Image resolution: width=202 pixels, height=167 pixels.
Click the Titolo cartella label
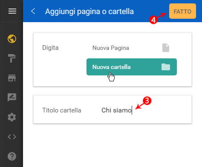click(62, 110)
